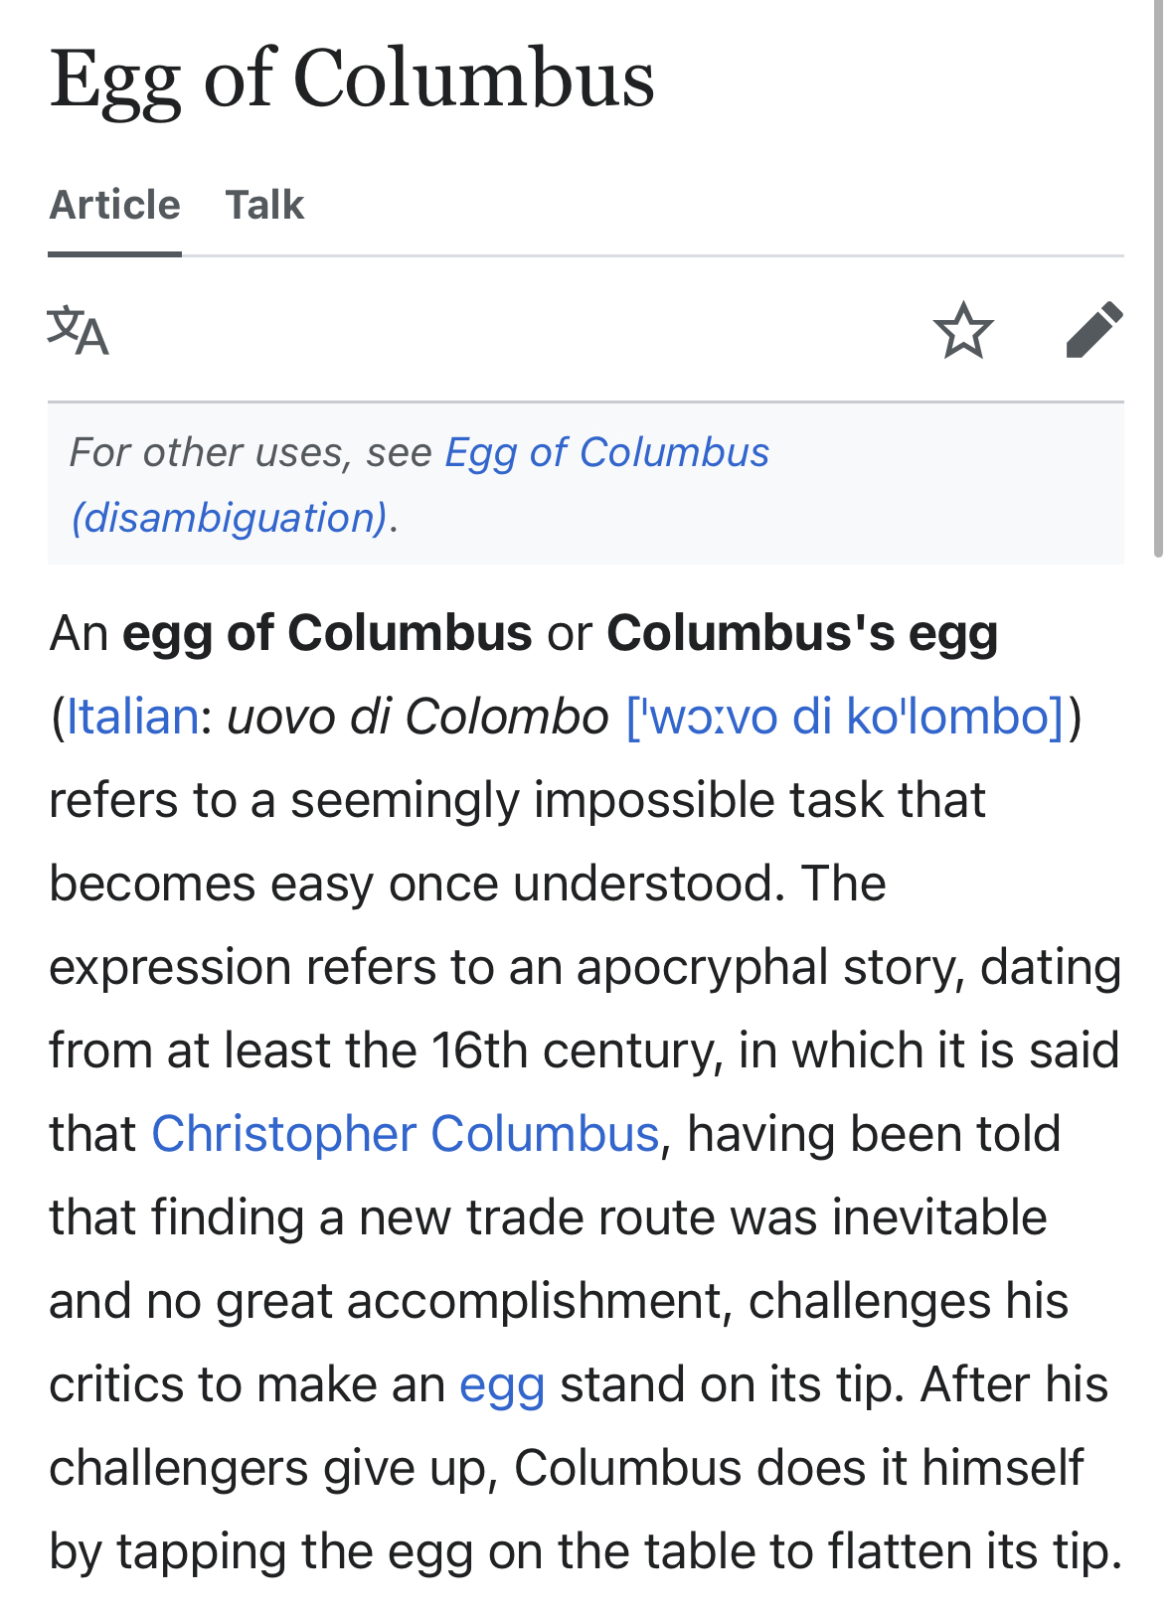Screen dimensions: 1172x1615
Task: Click the IPA pronunciation link for uovo di Colombo
Action: pos(845,717)
